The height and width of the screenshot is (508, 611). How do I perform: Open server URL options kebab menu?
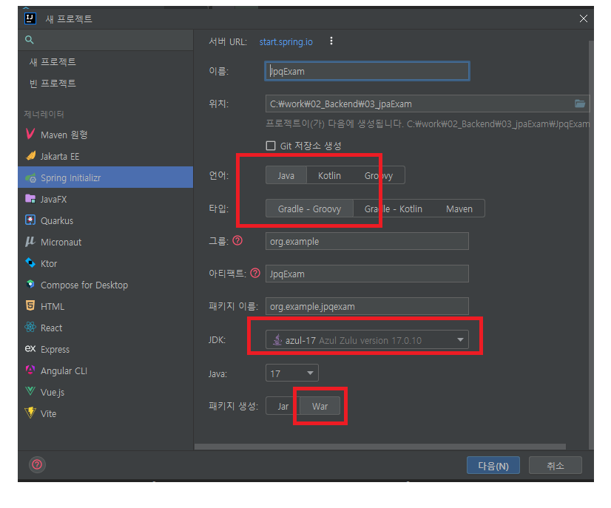(x=331, y=41)
